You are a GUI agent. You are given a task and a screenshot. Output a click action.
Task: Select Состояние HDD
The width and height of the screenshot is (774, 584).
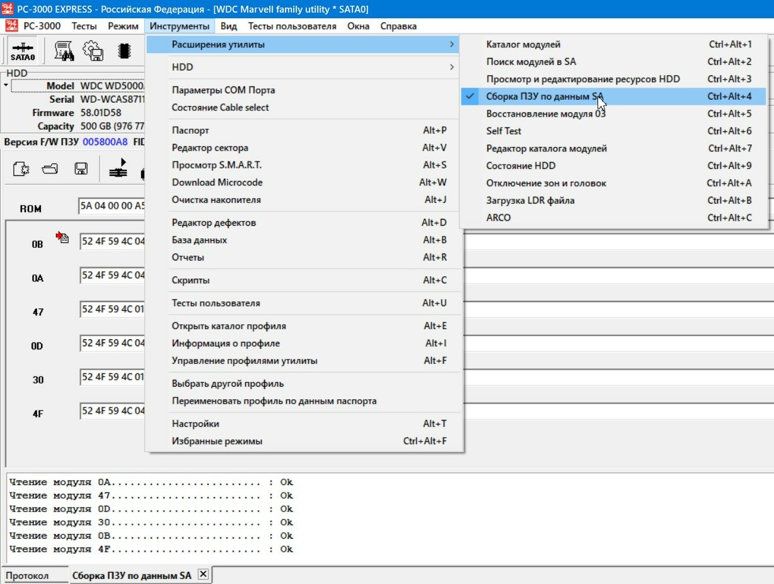(x=613, y=166)
